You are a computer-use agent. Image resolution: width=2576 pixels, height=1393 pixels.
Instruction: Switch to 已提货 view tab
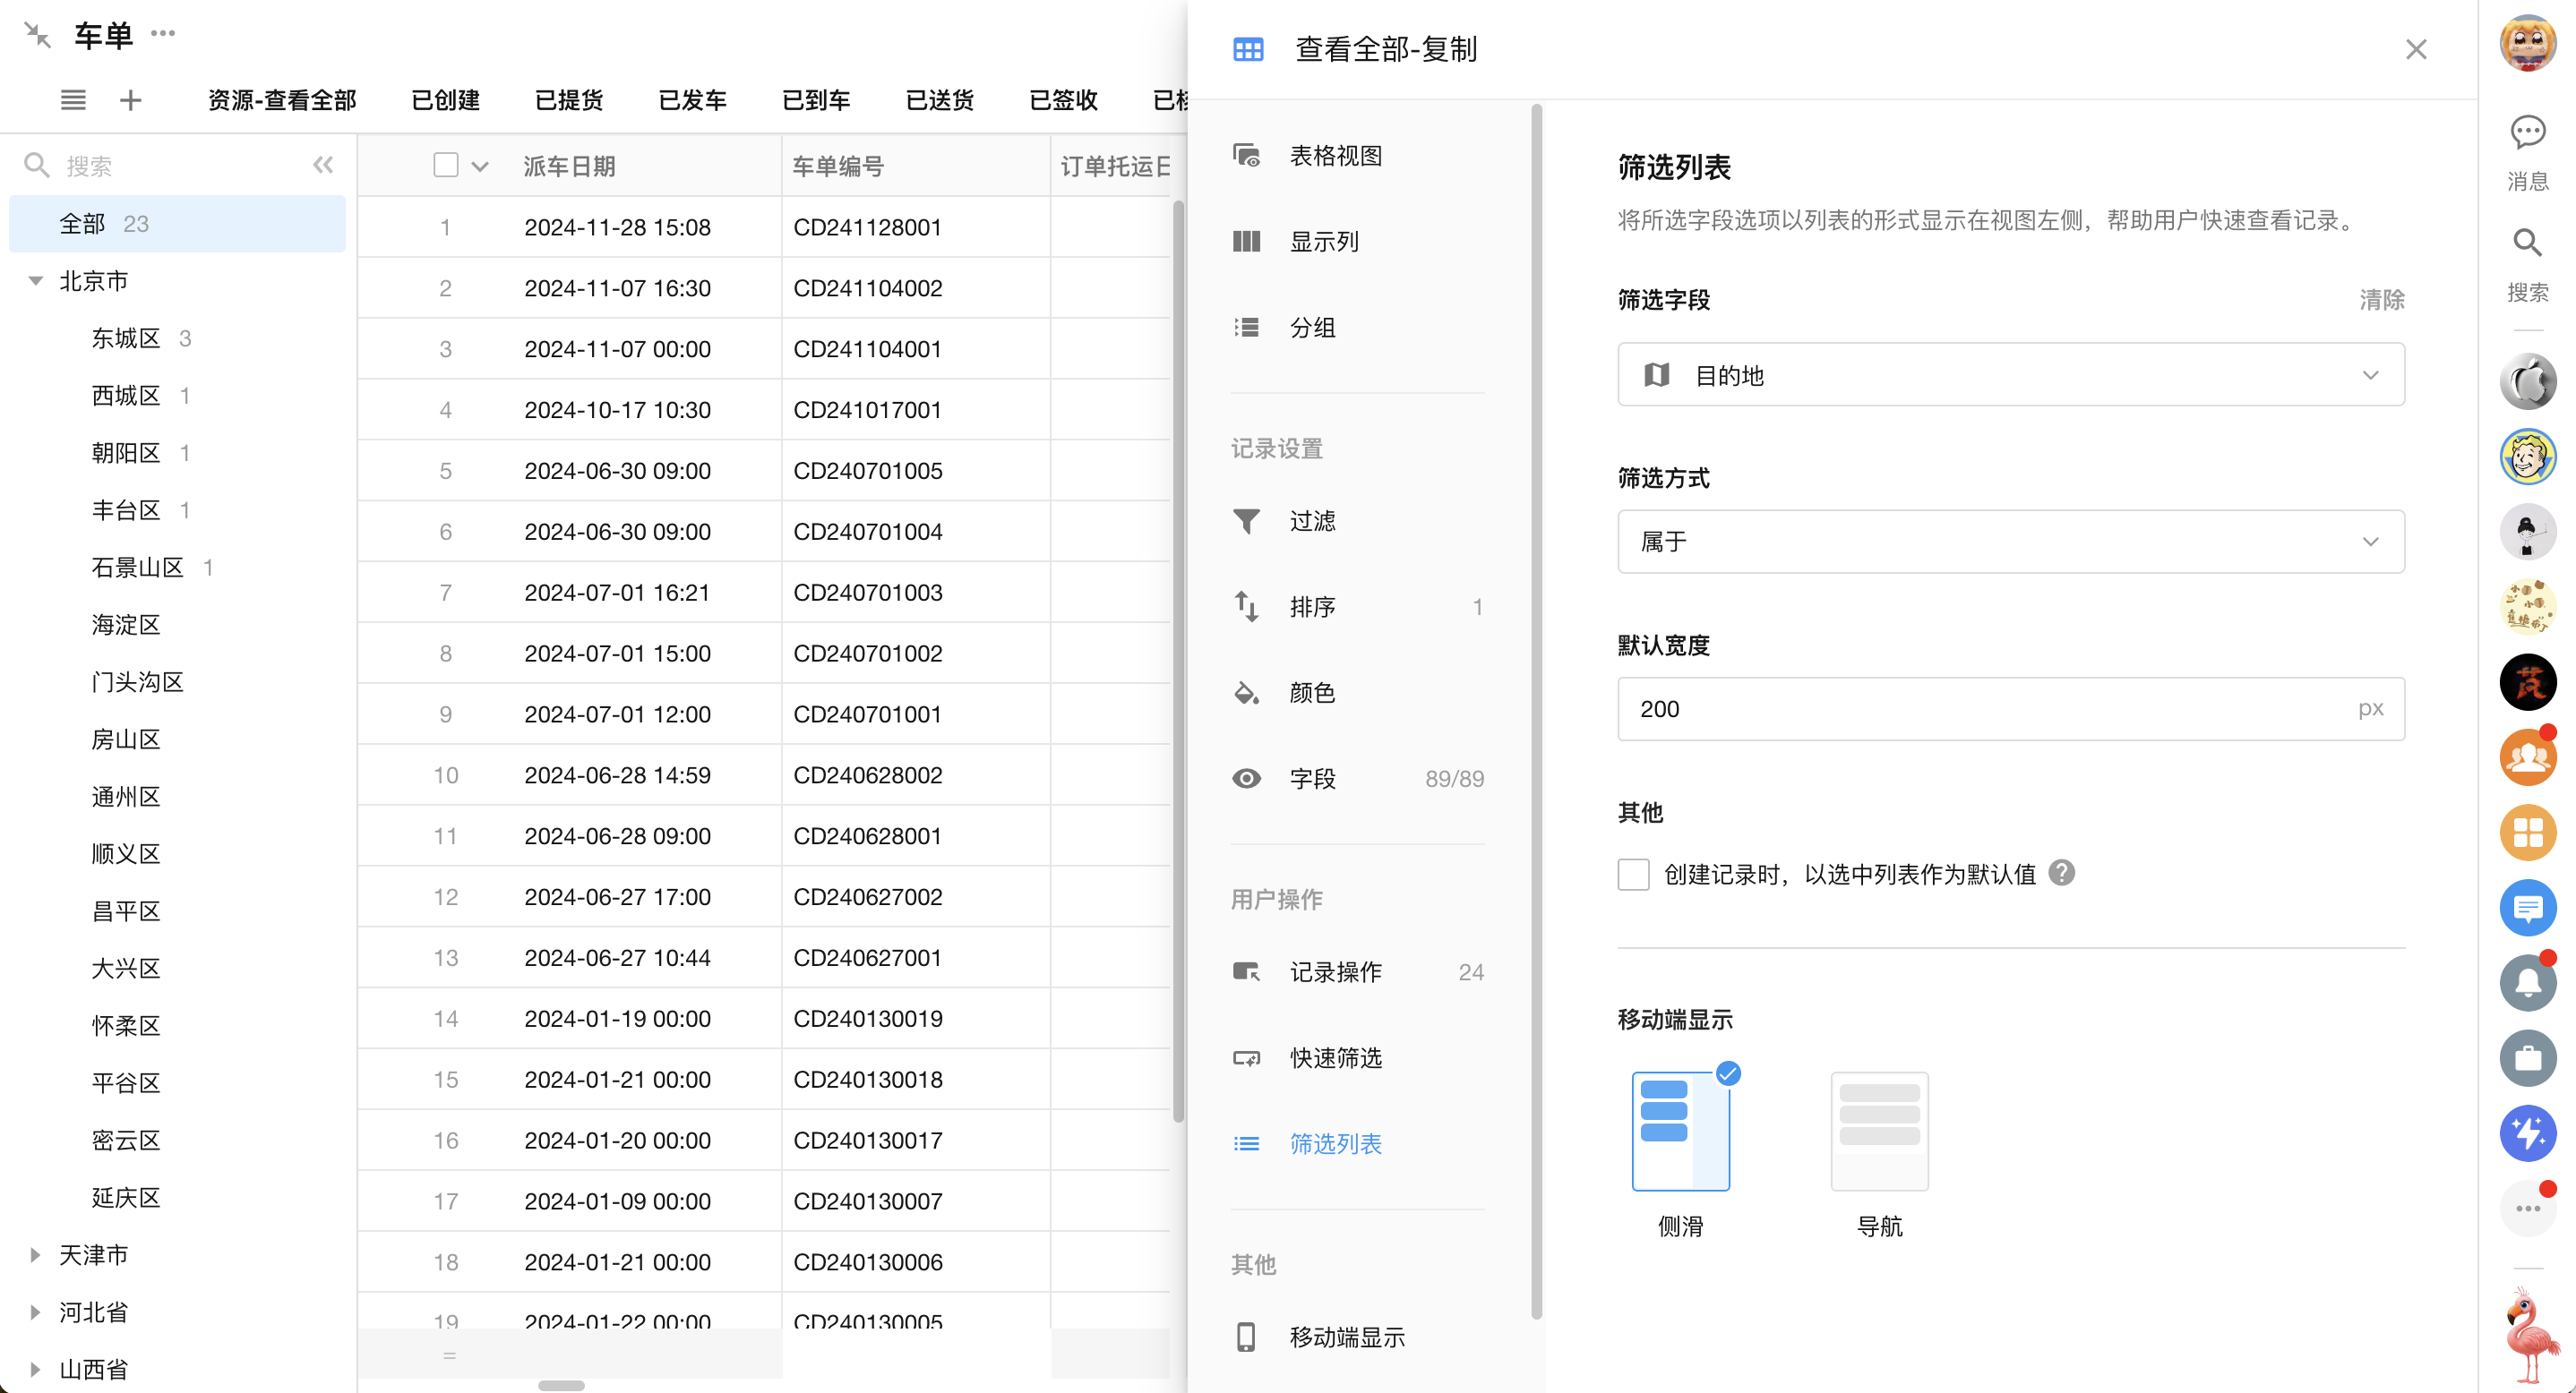[x=569, y=100]
